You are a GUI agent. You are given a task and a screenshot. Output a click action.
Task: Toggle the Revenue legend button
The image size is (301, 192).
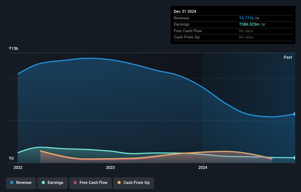coord(21,183)
